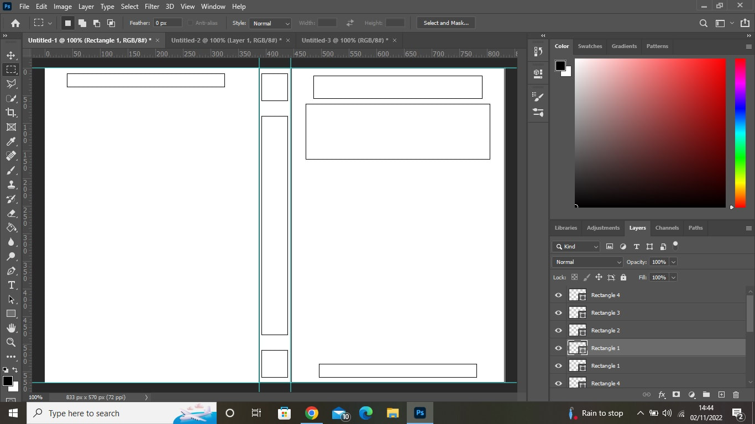Select the Rectangle shape tool
Viewport: 755px width, 424px height.
11,314
